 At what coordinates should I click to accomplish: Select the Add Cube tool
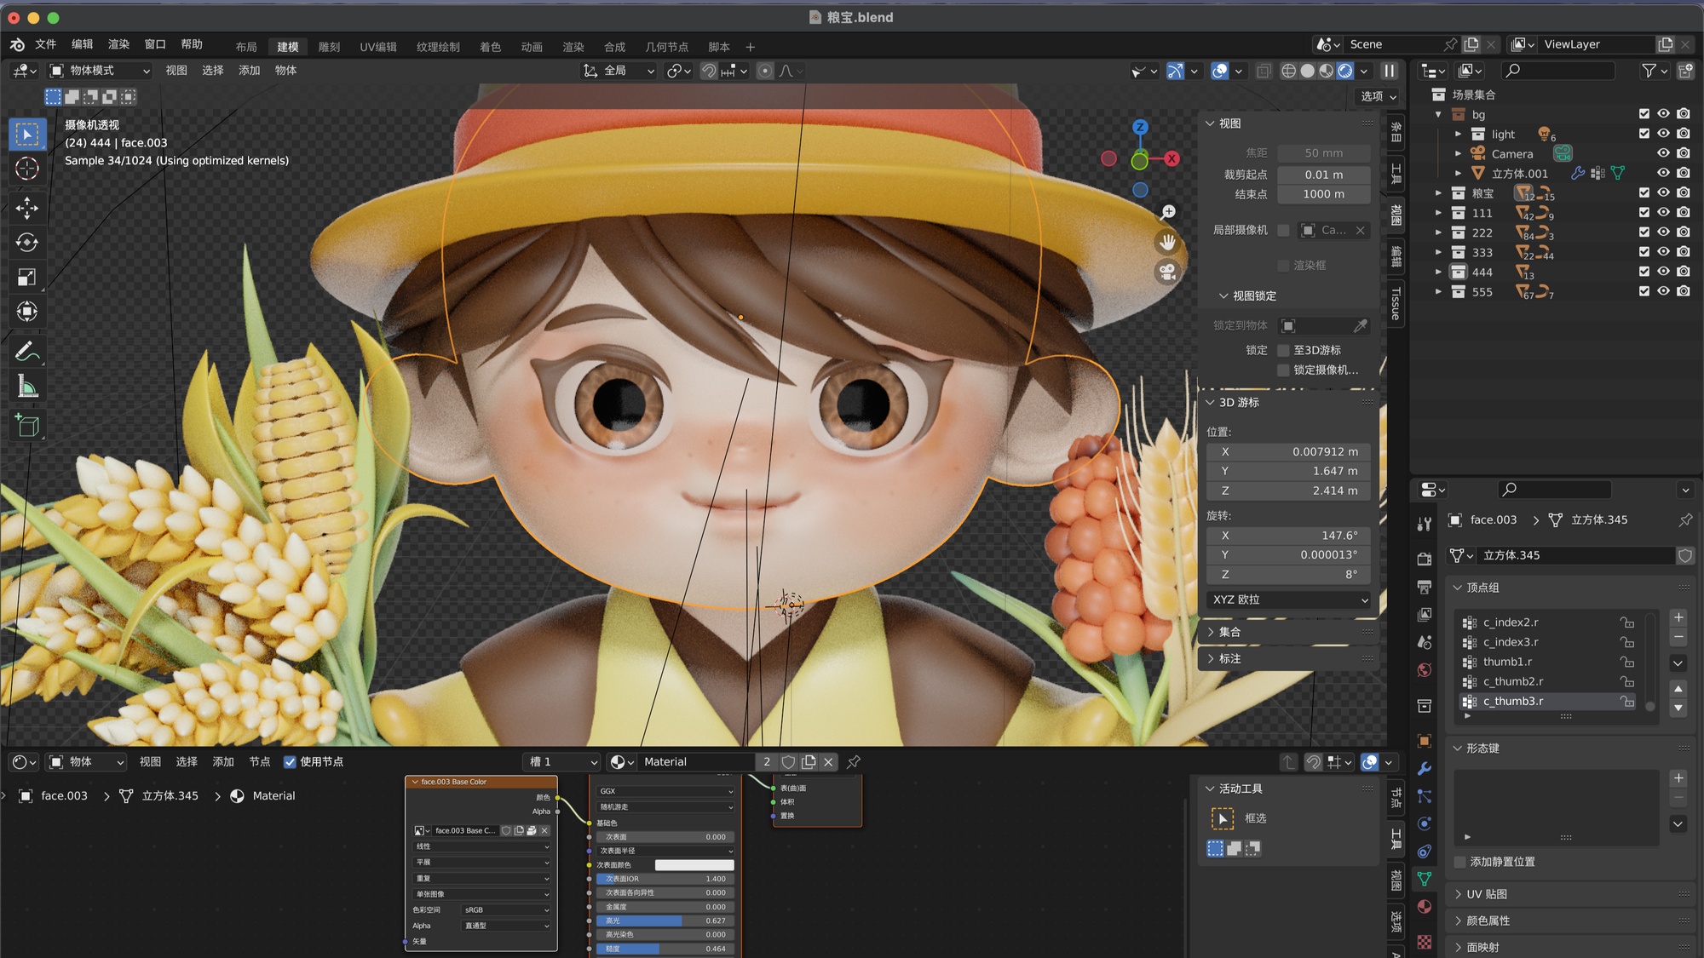pos(27,425)
